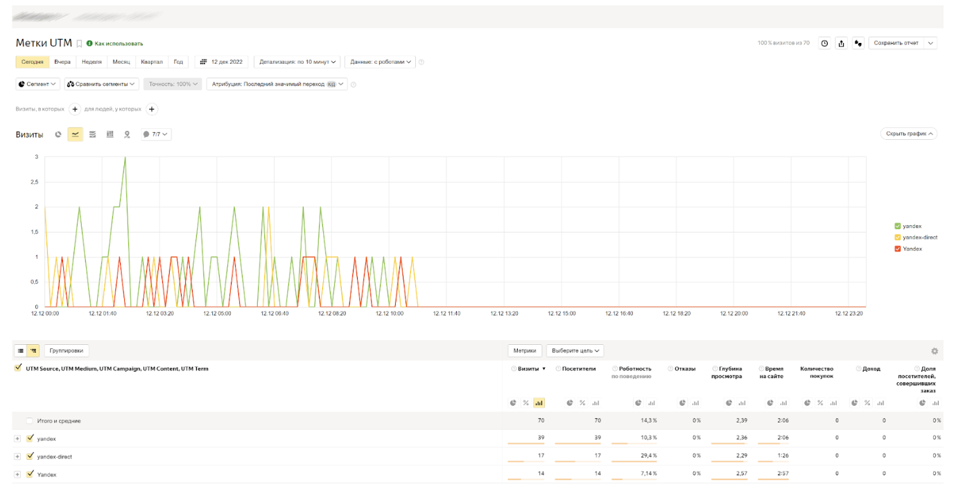The width and height of the screenshot is (956, 500).
Task: Tick the Итого и средние checkbox
Action: tap(30, 421)
